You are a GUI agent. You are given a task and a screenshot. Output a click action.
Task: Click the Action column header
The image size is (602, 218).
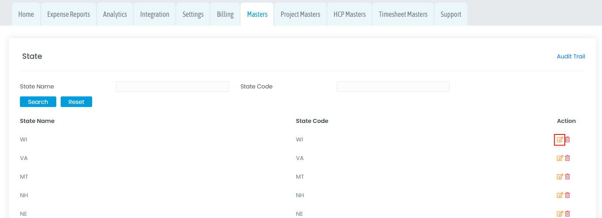[x=566, y=121]
